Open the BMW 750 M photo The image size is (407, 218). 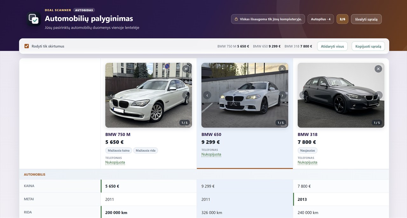point(148,95)
